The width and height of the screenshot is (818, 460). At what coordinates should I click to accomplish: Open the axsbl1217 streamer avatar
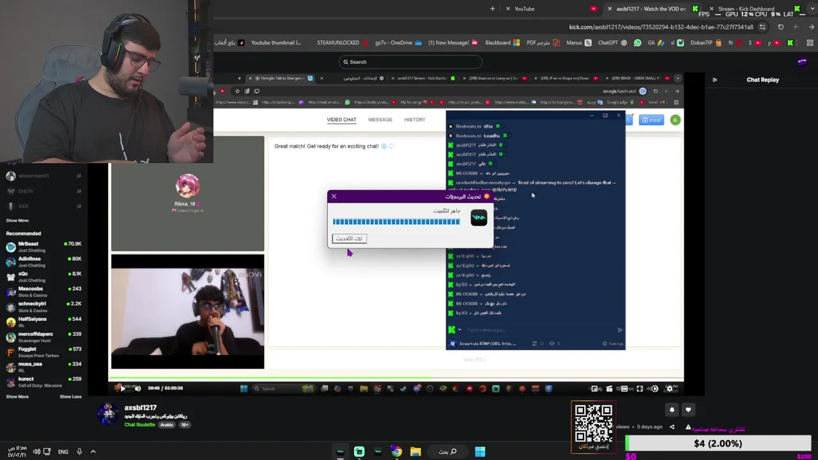pyautogui.click(x=108, y=414)
